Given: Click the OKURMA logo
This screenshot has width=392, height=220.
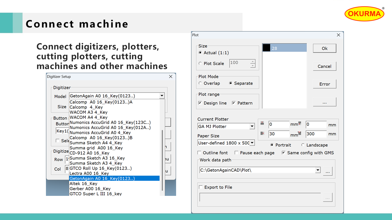Looking at the screenshot, I should [x=364, y=14].
